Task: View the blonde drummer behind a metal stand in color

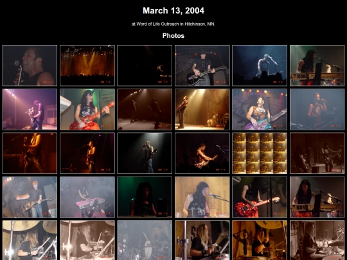Action: (202, 240)
